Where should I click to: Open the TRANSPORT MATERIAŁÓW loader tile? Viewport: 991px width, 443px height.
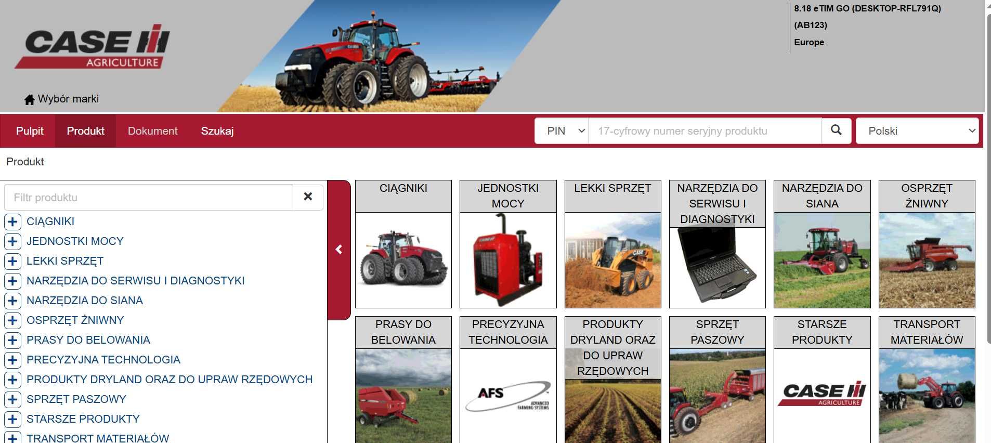[x=927, y=380]
